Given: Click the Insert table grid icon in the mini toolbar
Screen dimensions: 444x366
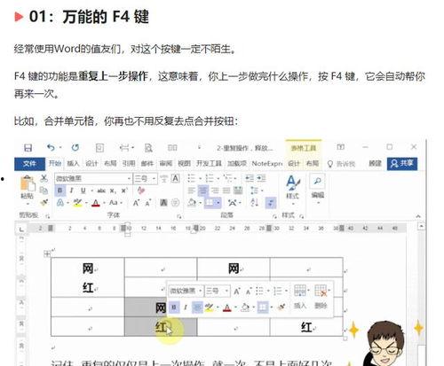Looking at the screenshot, I should coord(299,291).
